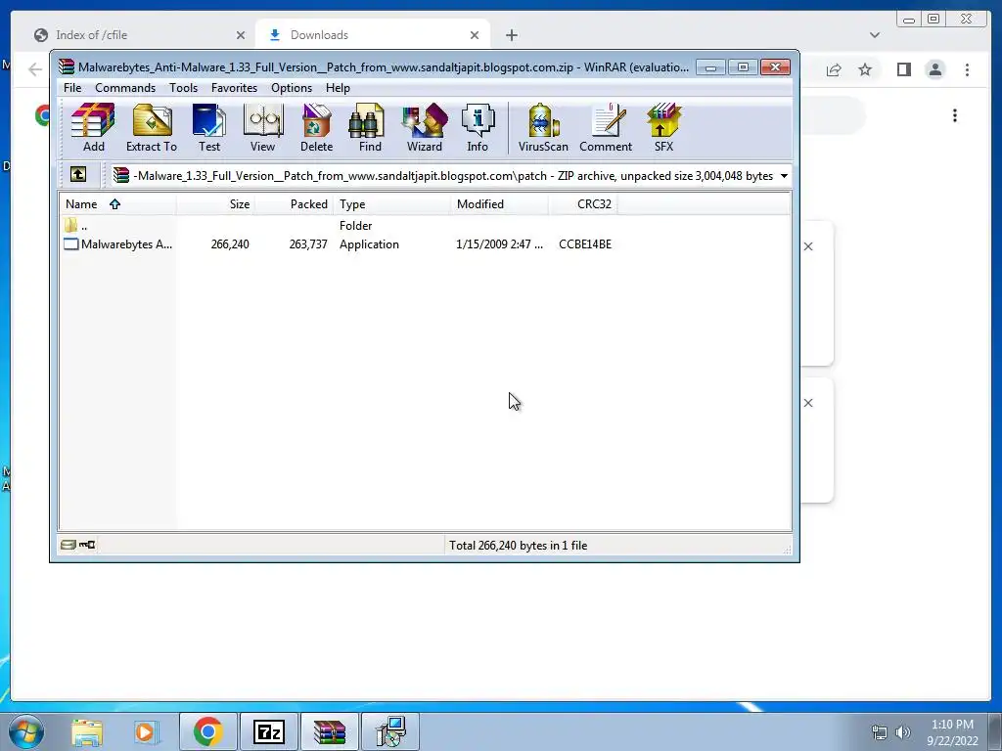Click the volume speaker tray icon

click(903, 732)
